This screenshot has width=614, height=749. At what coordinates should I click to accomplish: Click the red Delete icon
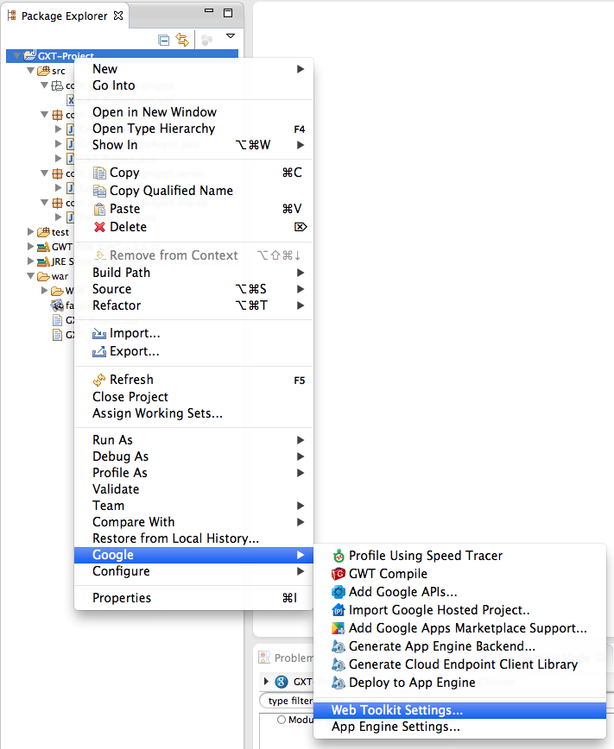(x=99, y=227)
